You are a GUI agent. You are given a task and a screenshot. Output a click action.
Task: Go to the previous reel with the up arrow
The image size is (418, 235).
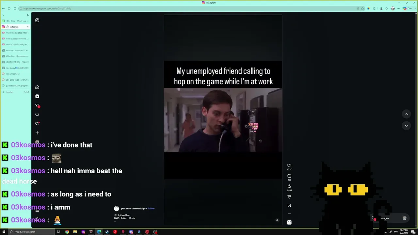click(x=406, y=114)
